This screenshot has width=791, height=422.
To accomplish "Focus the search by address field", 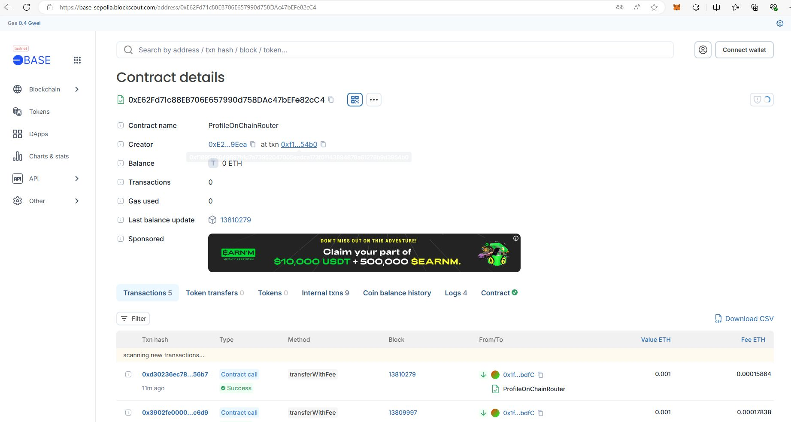I will click(395, 50).
